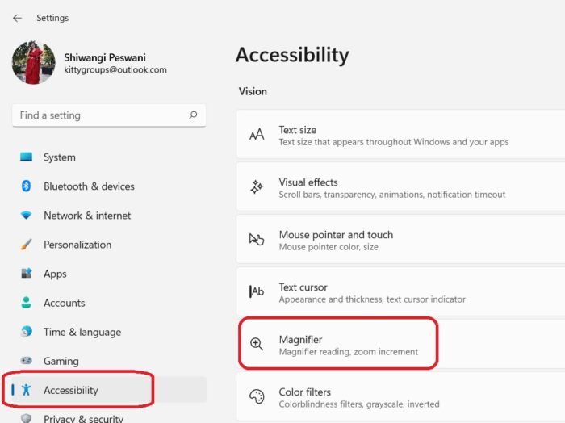Click the Time & language globe icon
Viewport: 565px width, 423px height.
pos(26,332)
